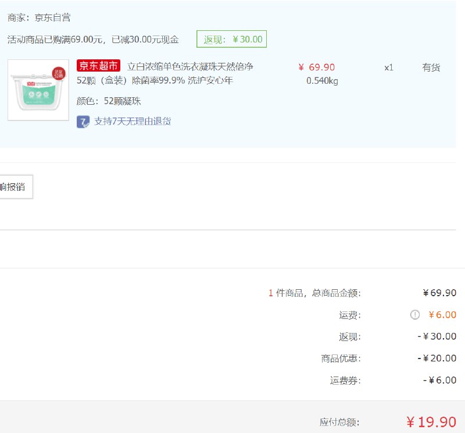Click the 足足52颗 badge on product image
This screenshot has width=465, height=433.
58,72
